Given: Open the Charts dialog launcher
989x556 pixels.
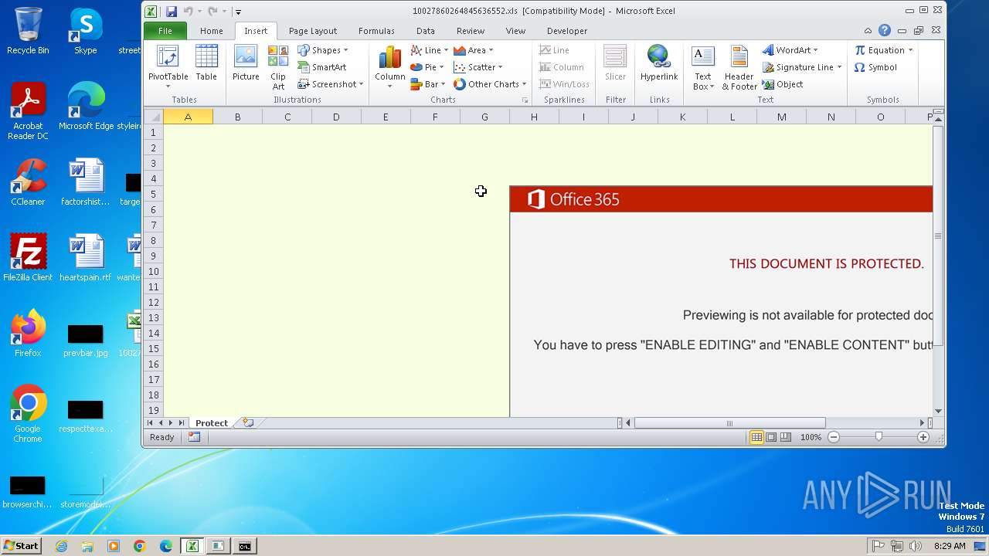Looking at the screenshot, I should pyautogui.click(x=525, y=100).
